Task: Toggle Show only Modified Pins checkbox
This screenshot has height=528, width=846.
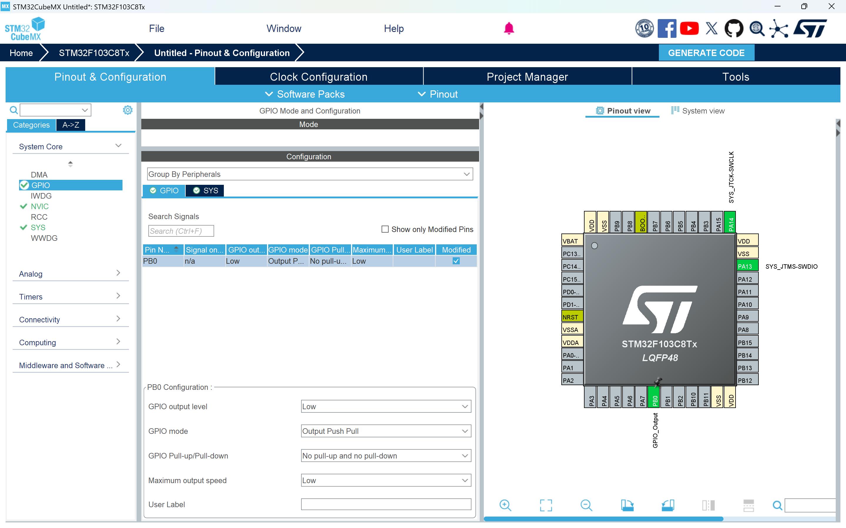Action: tap(385, 229)
